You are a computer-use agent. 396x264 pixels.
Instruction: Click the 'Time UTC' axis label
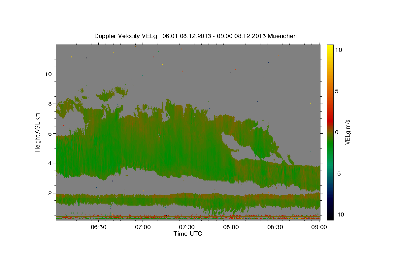click(188, 234)
